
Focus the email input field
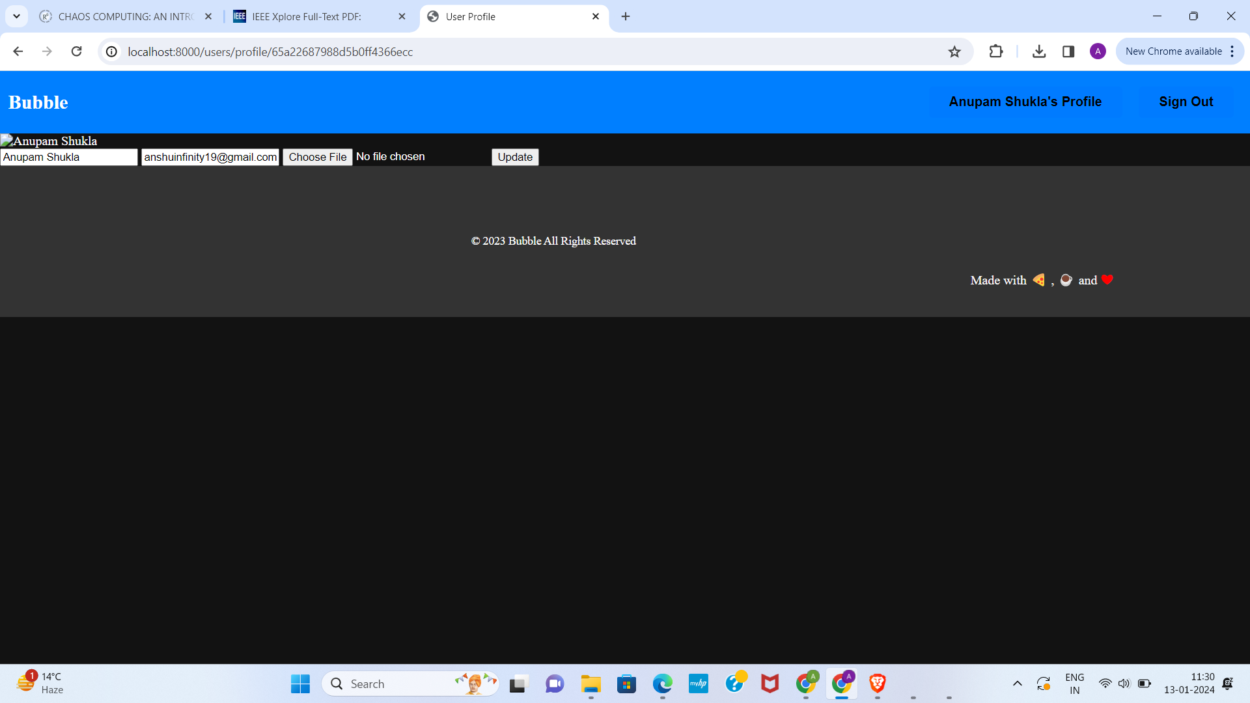210,157
